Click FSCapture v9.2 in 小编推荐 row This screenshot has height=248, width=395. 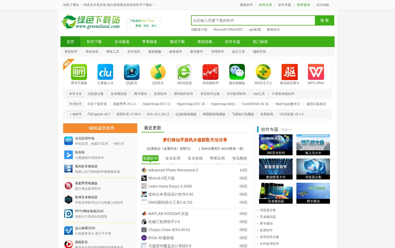pyautogui.click(x=99, y=114)
